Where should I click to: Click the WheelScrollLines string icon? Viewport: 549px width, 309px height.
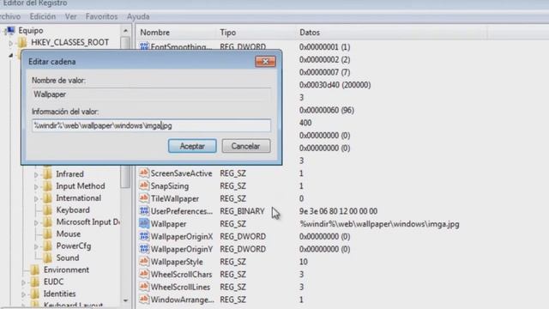coord(144,287)
